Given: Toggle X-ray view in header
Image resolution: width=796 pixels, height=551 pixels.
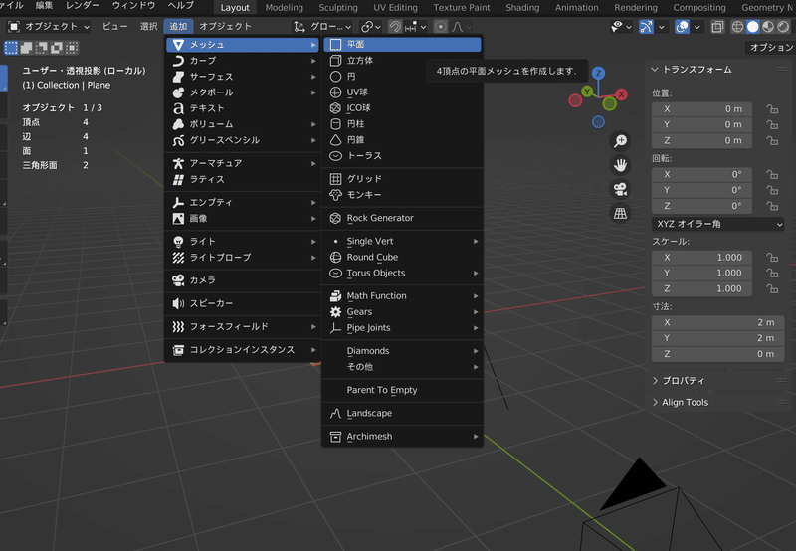Looking at the screenshot, I should [x=717, y=27].
